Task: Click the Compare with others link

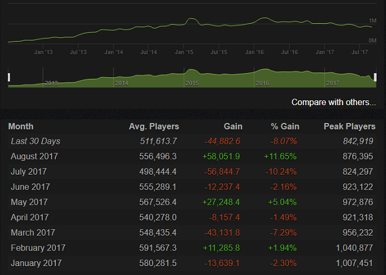Action: 334,102
